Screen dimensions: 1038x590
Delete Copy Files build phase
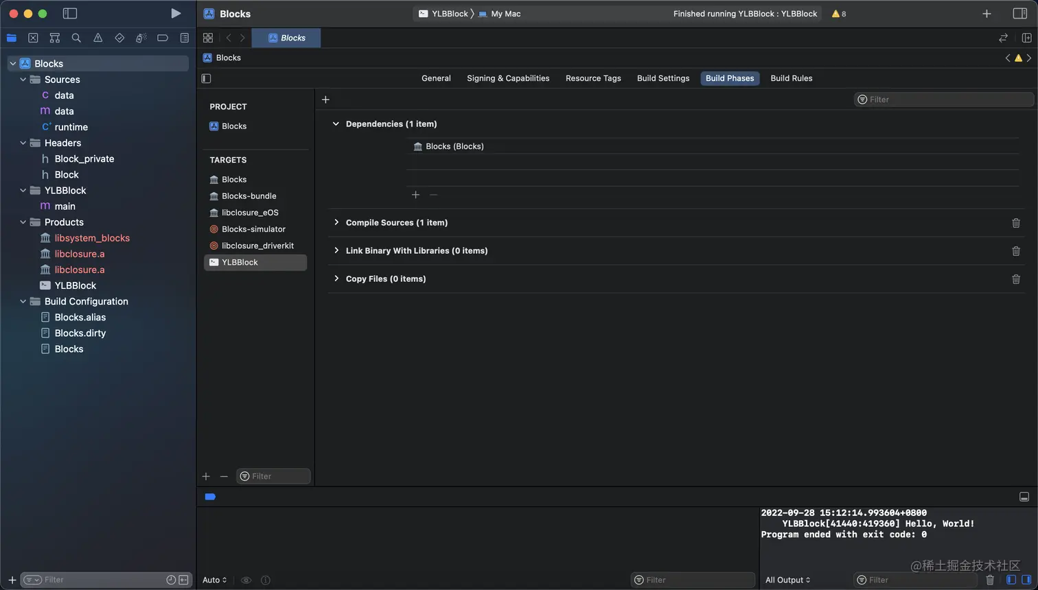pos(1016,279)
